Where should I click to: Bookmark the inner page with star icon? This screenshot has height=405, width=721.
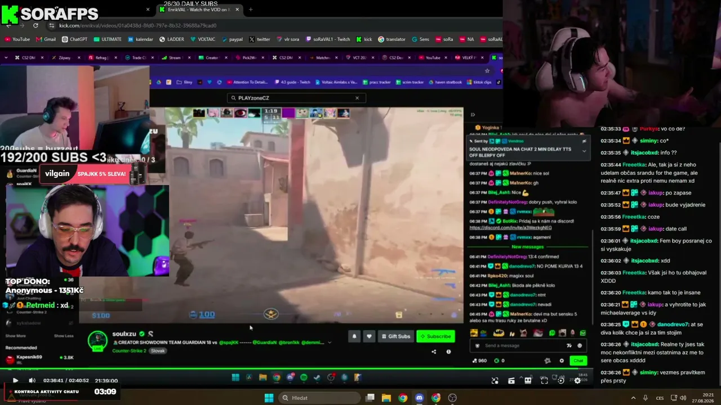click(487, 71)
